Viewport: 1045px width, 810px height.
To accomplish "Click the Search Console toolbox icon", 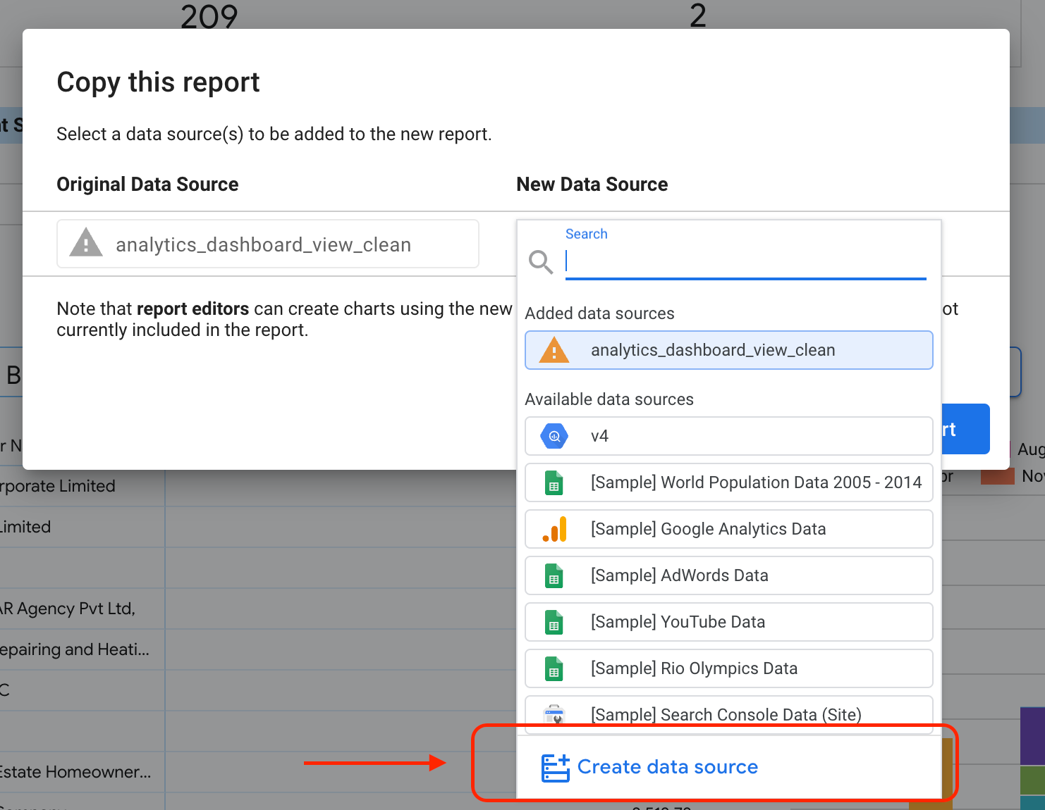I will click(554, 714).
